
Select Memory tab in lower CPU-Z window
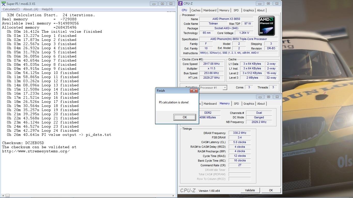click(225, 103)
